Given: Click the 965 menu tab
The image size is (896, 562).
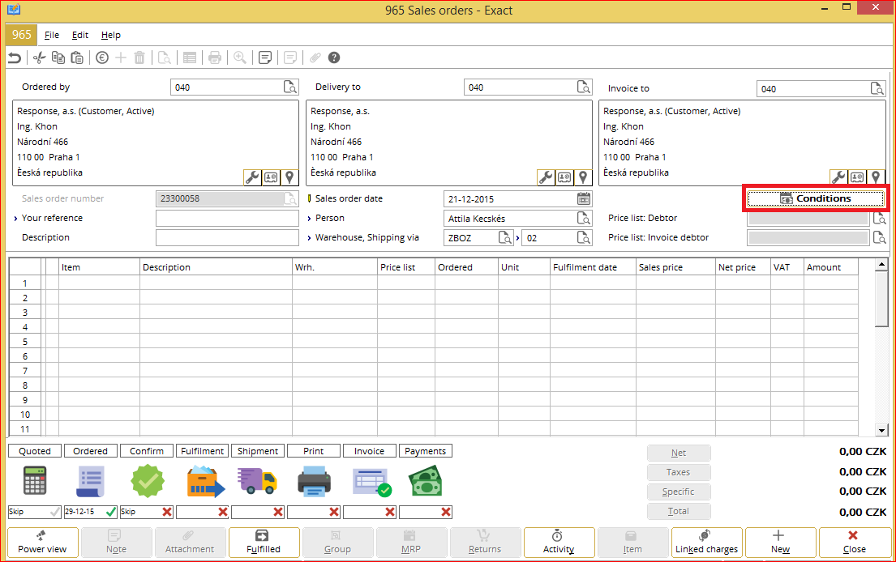Looking at the screenshot, I should 22,34.
